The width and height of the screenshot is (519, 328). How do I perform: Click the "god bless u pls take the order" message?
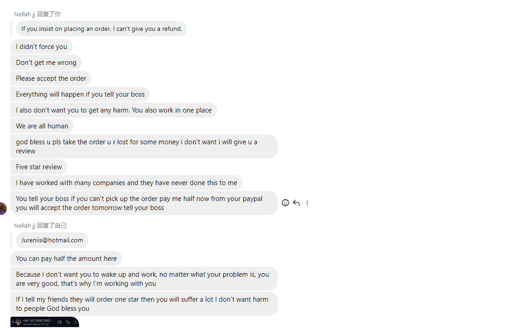[x=144, y=146]
